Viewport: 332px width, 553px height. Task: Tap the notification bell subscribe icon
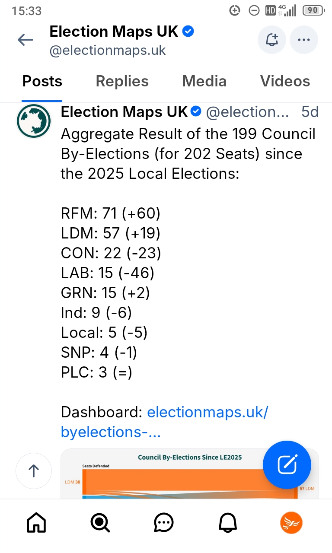[272, 40]
